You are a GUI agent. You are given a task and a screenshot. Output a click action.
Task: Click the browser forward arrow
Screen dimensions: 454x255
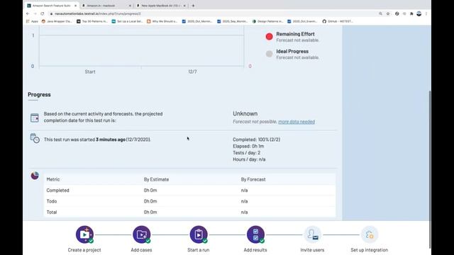pos(35,13)
